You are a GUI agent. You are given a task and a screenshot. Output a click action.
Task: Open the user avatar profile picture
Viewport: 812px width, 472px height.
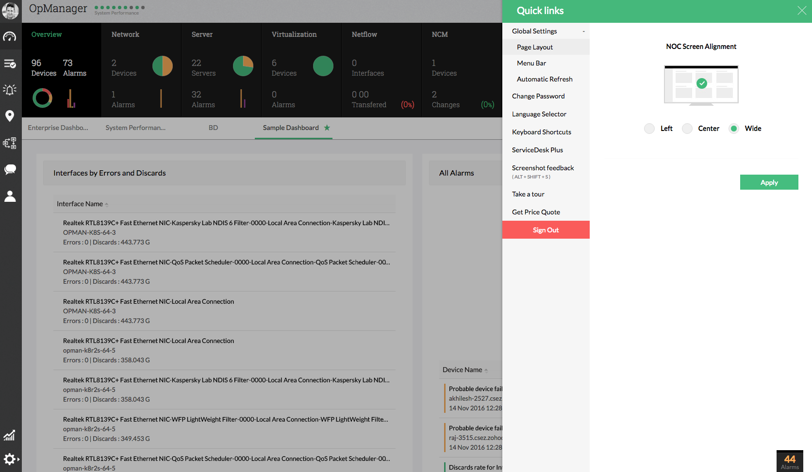click(10, 10)
